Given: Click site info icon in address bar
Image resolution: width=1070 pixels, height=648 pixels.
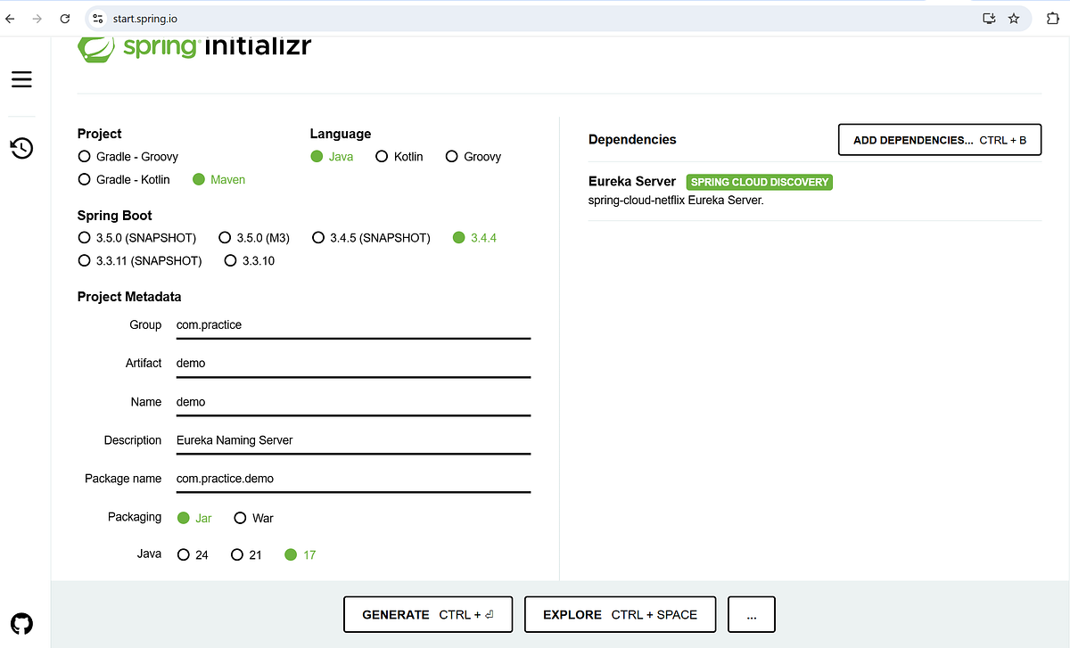Looking at the screenshot, I should pos(99,18).
